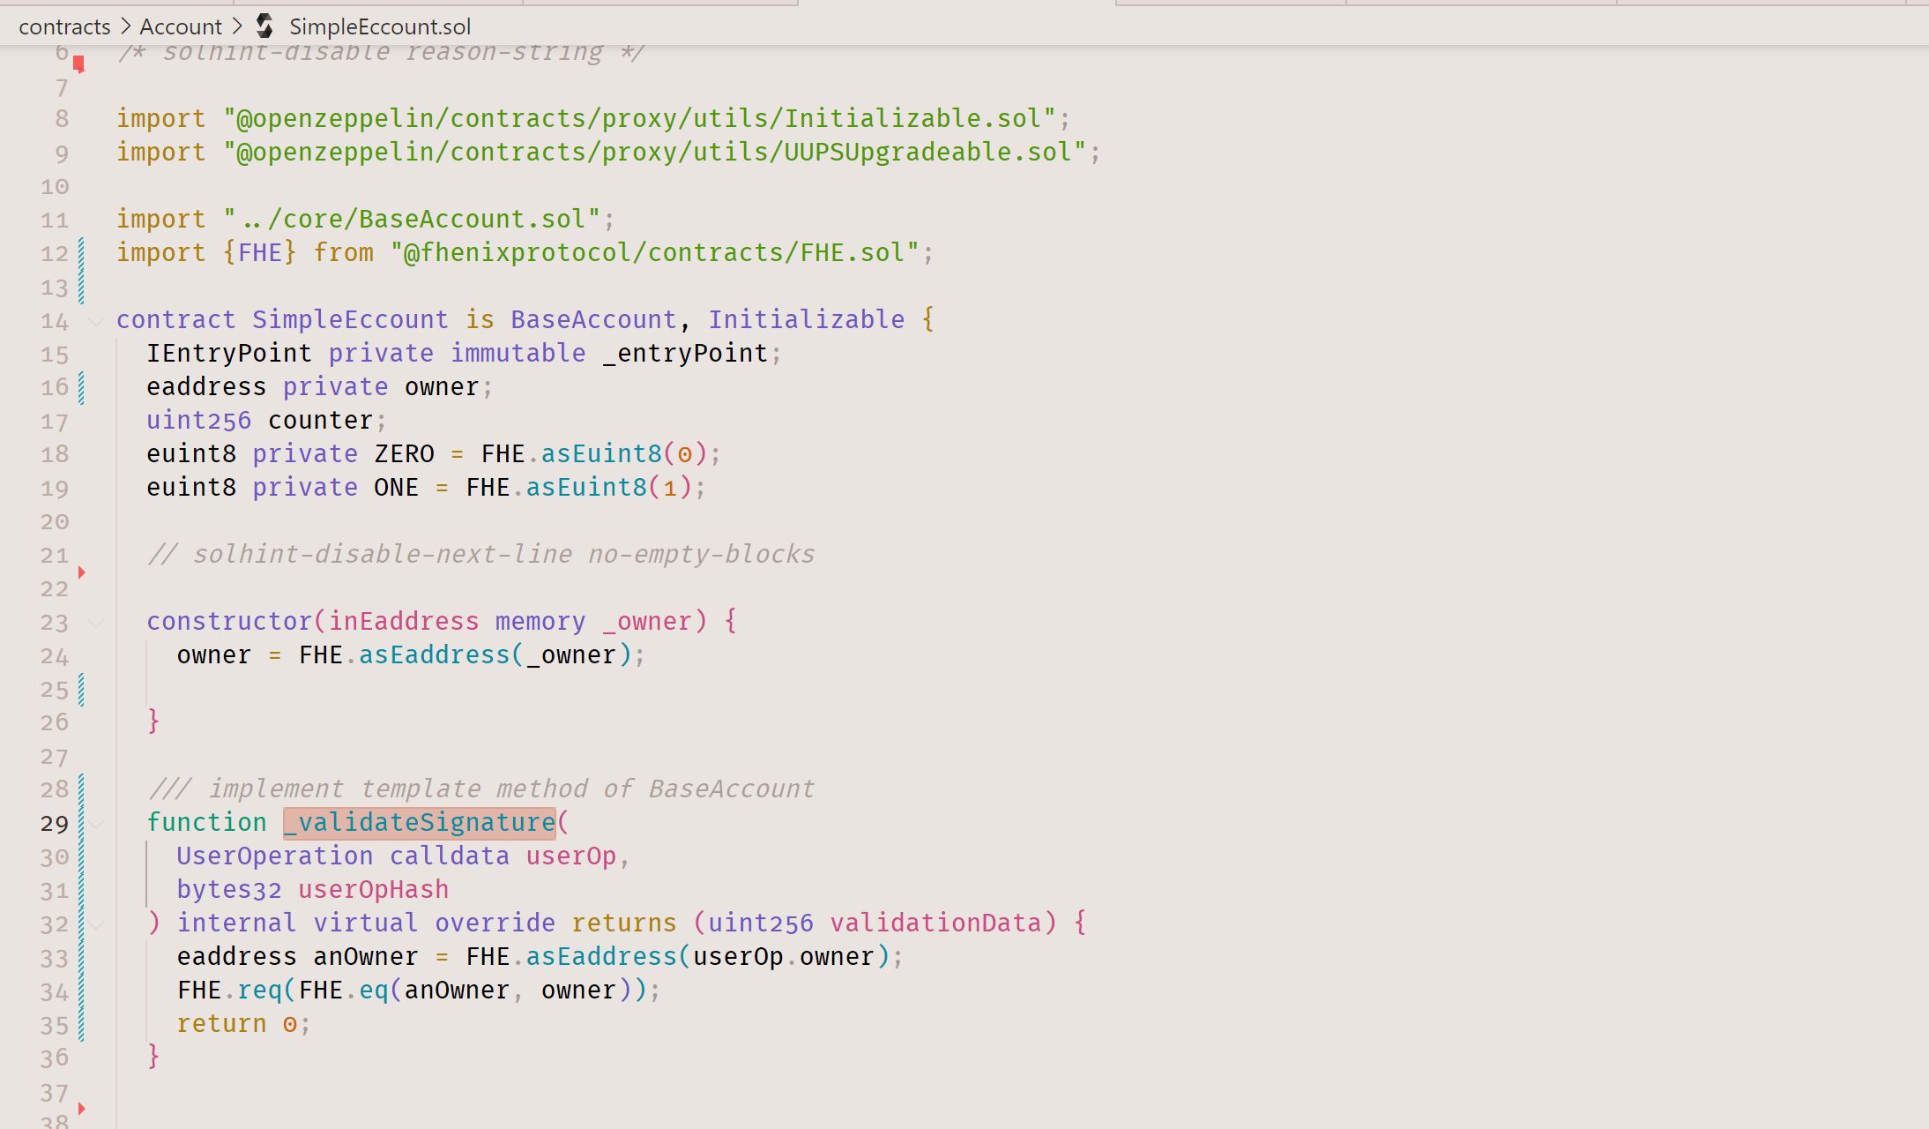Click the ZERO constant name on line 18
The width and height of the screenshot is (1929, 1129).
pos(405,453)
